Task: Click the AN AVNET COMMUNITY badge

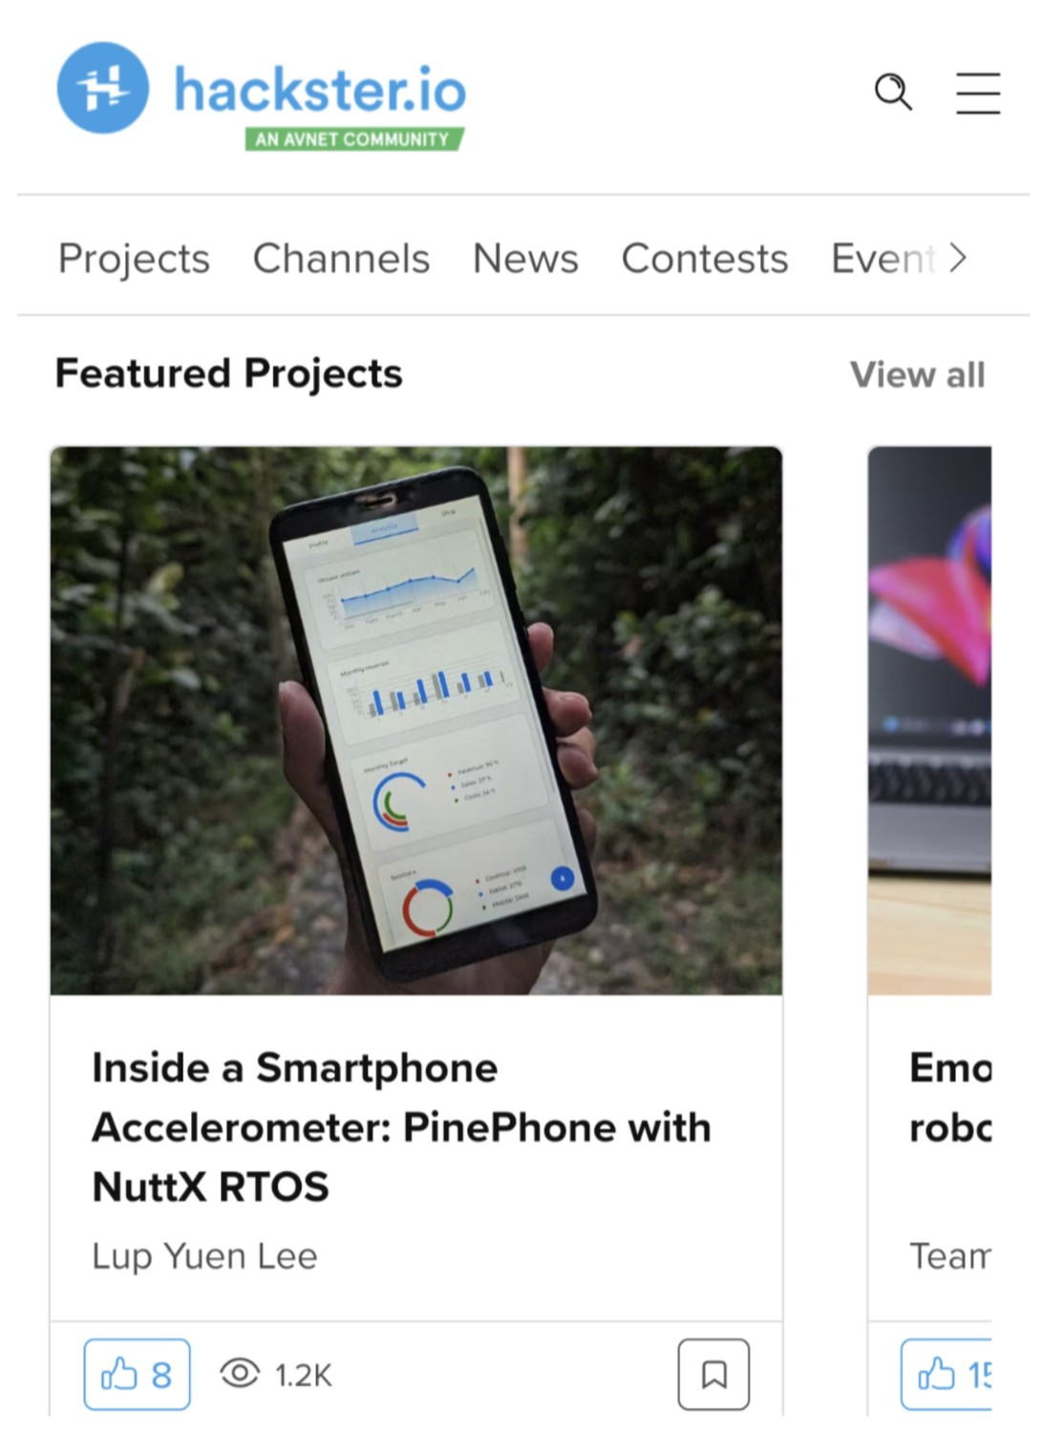Action: click(x=352, y=139)
